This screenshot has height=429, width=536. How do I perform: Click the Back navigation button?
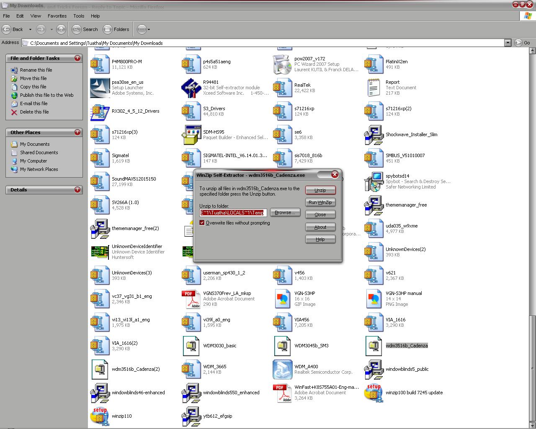pos(13,29)
